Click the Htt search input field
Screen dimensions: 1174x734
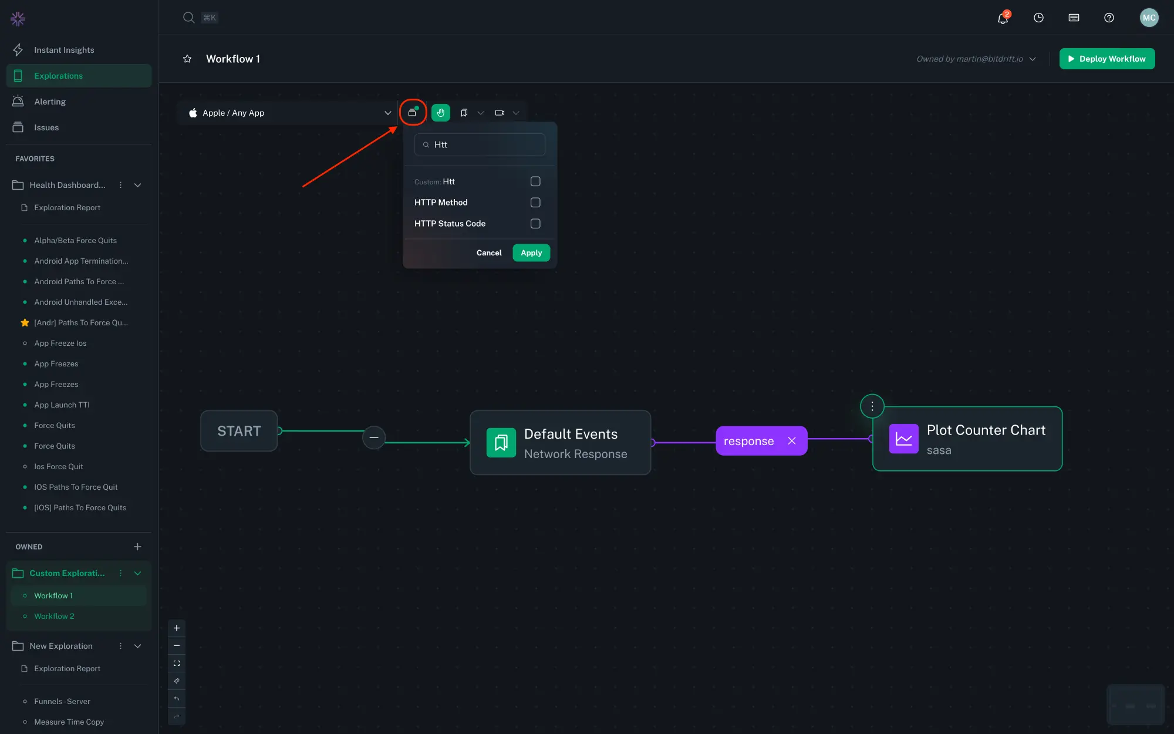(480, 144)
